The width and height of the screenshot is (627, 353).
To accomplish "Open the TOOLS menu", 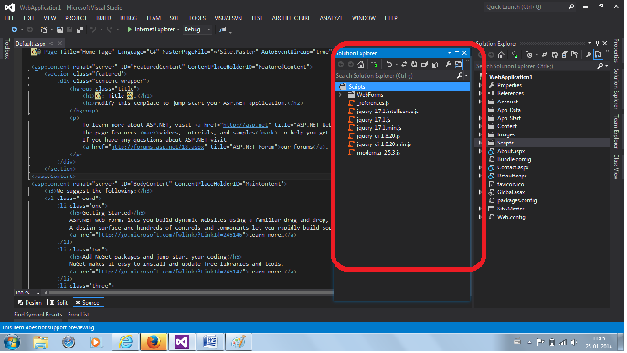I will (197, 18).
